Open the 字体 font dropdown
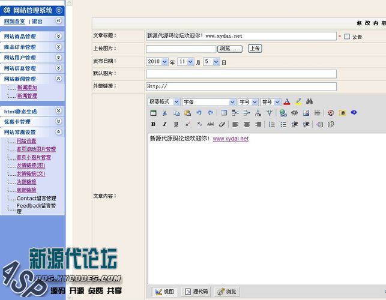 [209, 101]
